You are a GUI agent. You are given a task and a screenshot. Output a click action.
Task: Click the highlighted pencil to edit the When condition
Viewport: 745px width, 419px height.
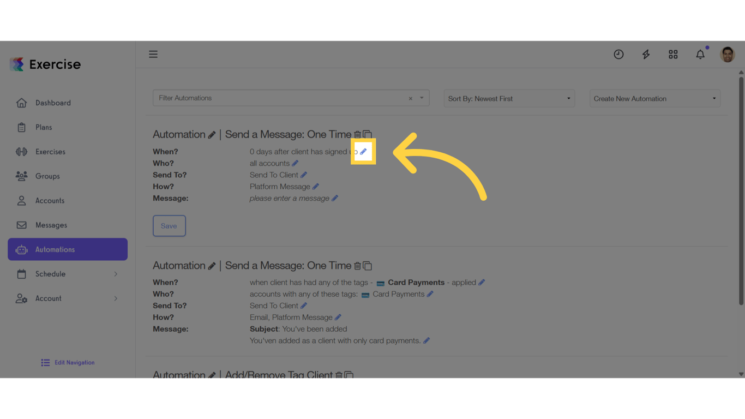pos(363,152)
